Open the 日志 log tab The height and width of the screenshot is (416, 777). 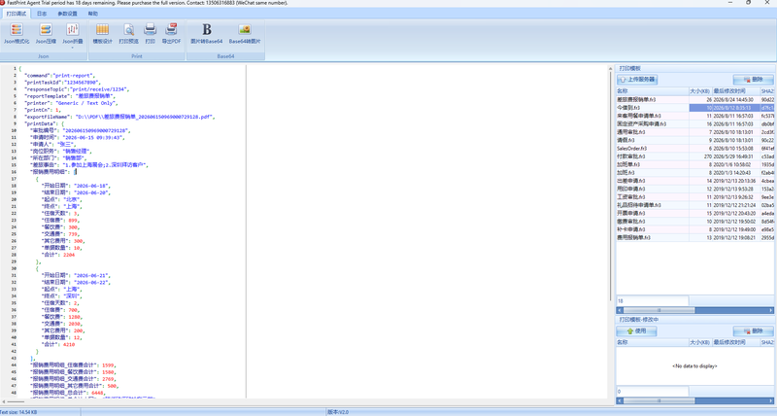coord(42,14)
